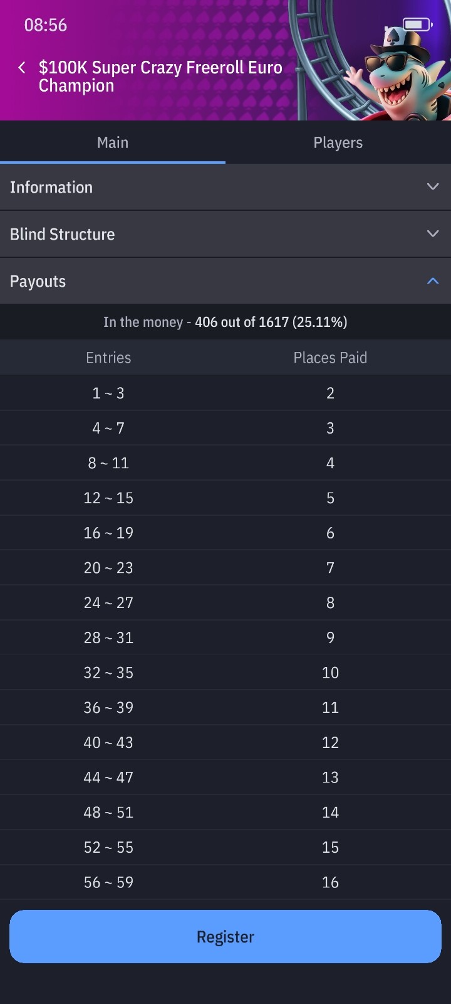Tap the in the money summary
Screen dimensions: 451x1004
pyautogui.click(x=225, y=322)
